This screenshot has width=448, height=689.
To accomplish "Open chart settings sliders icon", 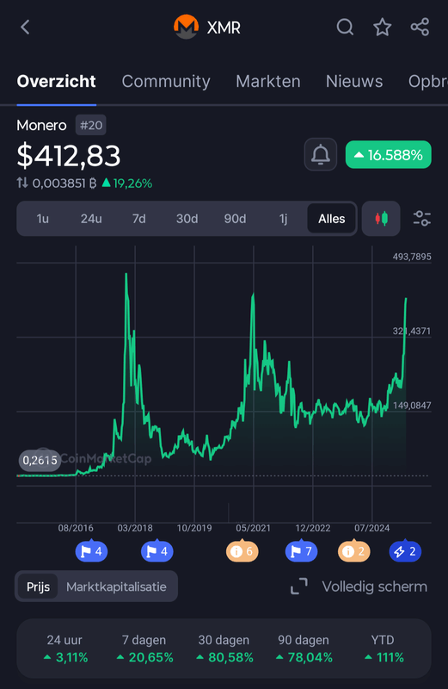I will [x=422, y=219].
